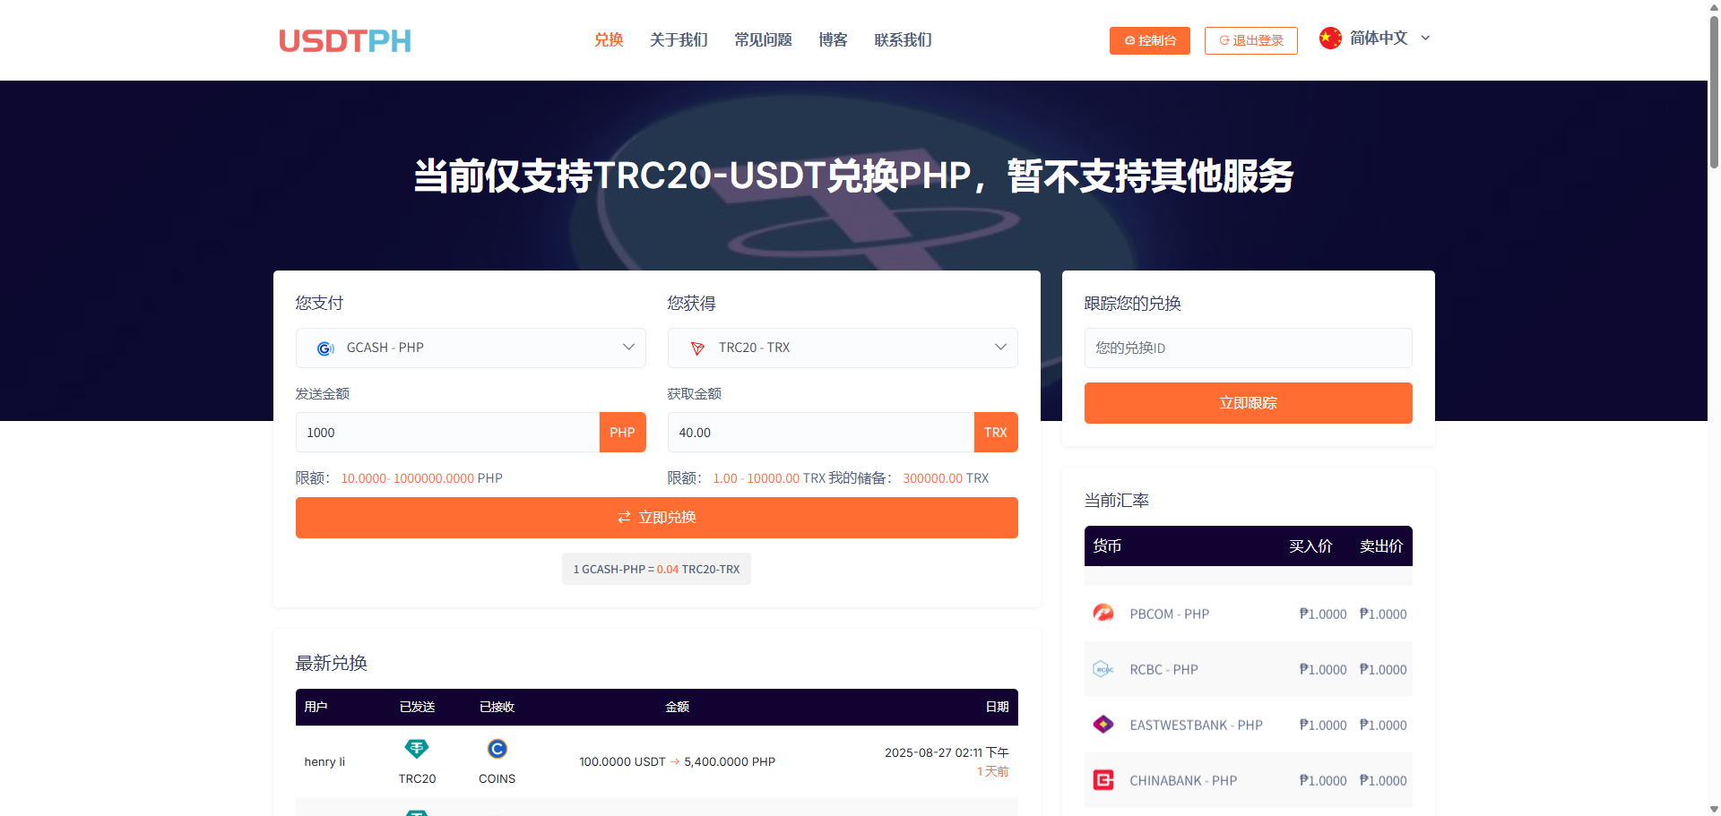Click the reserve amount 300000.00 TRX

(946, 478)
